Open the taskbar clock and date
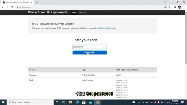 [175, 102]
